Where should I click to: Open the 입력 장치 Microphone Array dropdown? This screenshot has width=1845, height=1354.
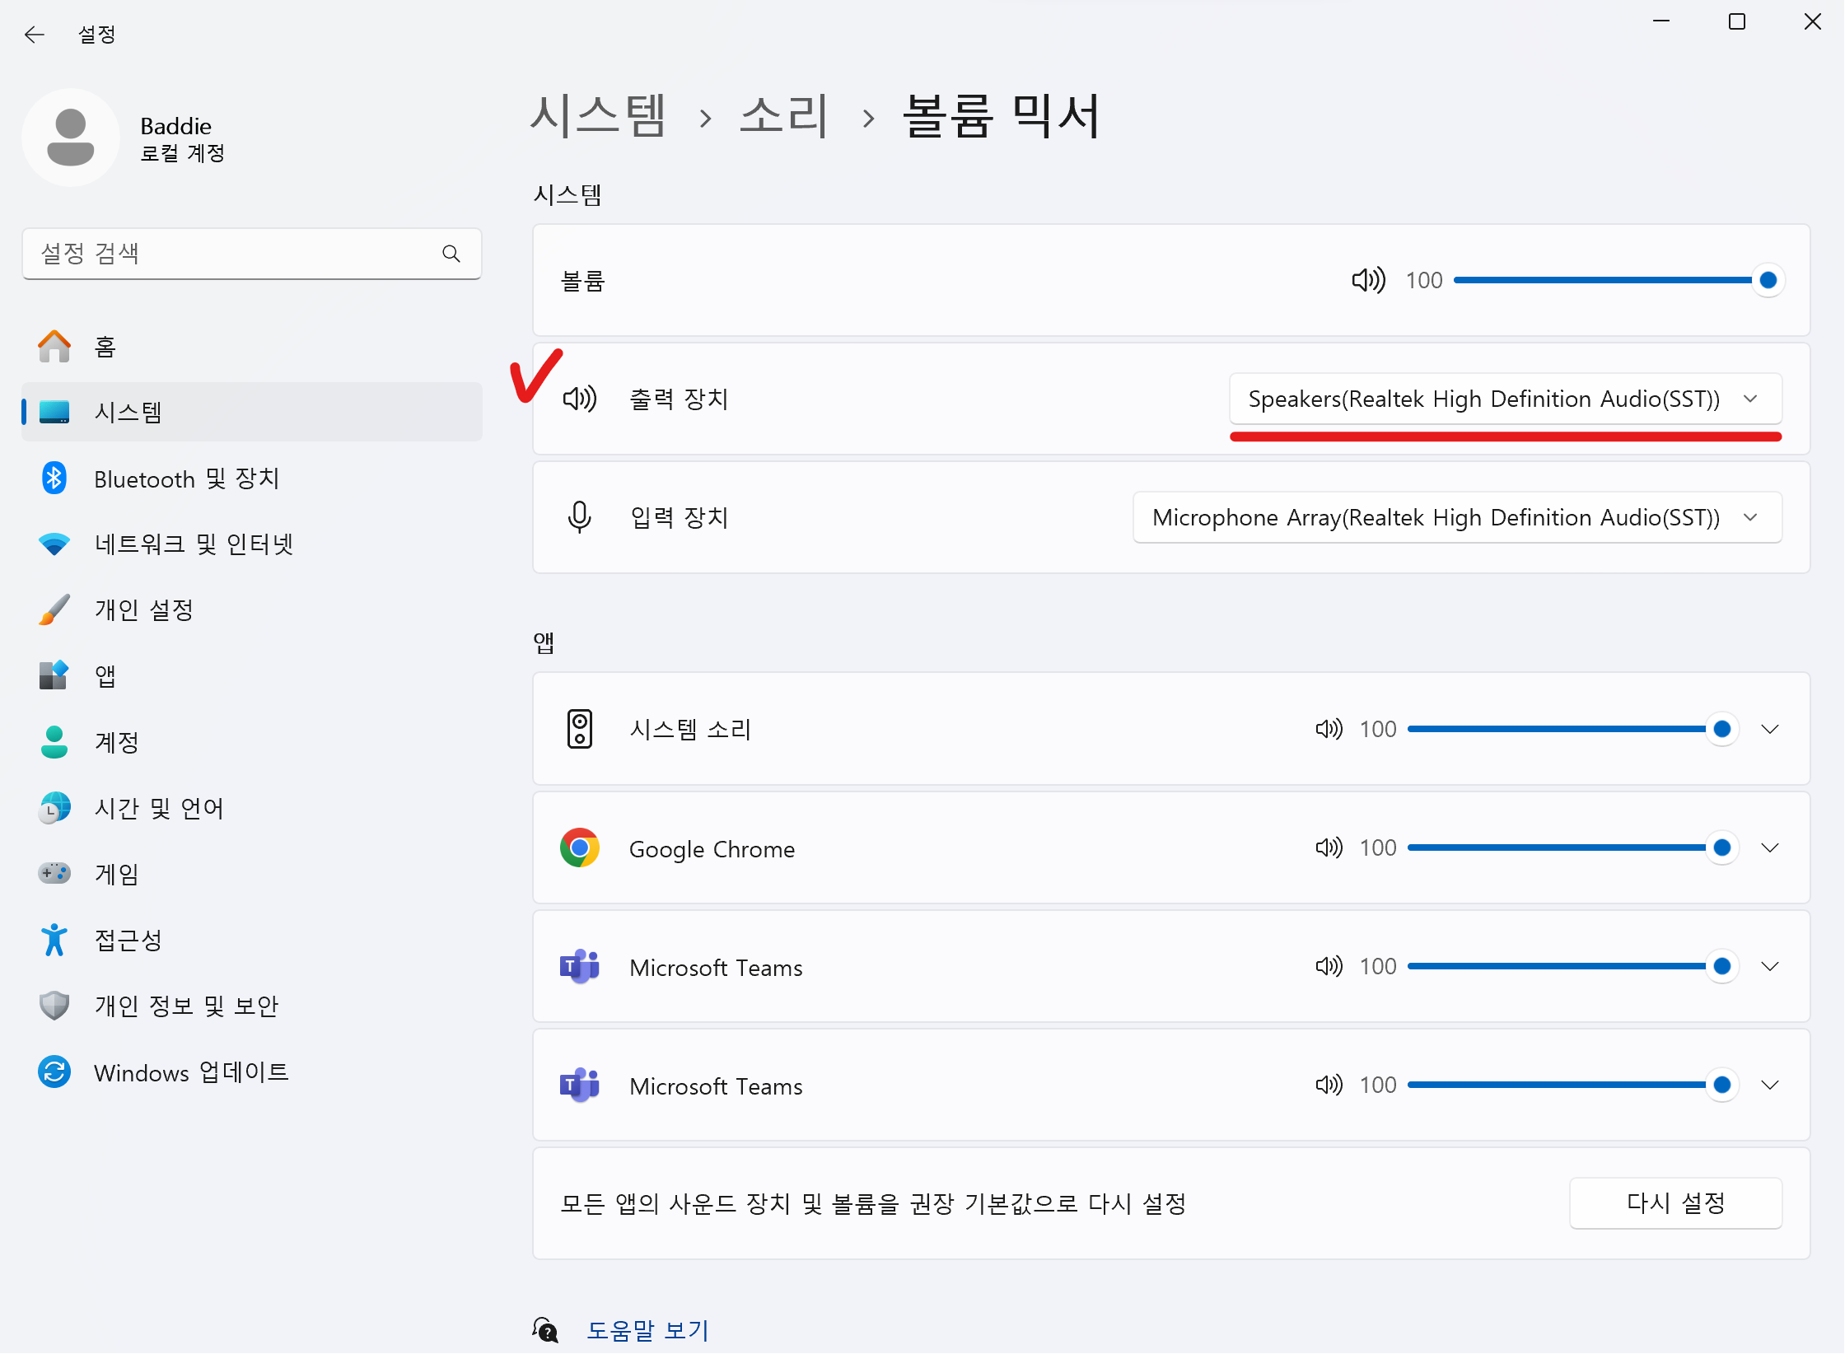pyautogui.click(x=1457, y=518)
